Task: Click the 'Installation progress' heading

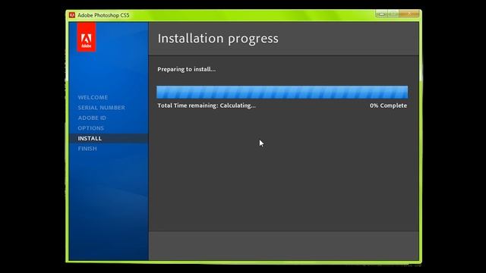Action: point(218,39)
